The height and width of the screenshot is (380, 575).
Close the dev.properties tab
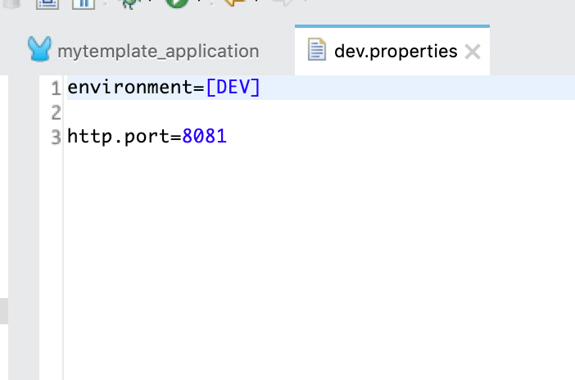(473, 52)
